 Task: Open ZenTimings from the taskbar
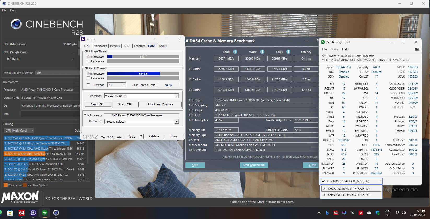pos(45,213)
